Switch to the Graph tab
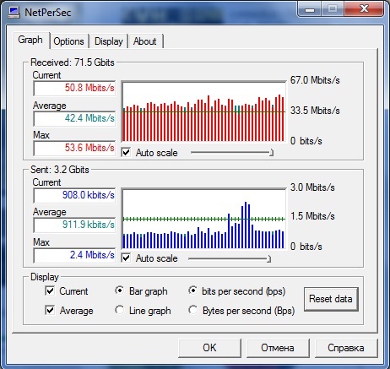Screen dimensions: 390x369 [x=30, y=40]
